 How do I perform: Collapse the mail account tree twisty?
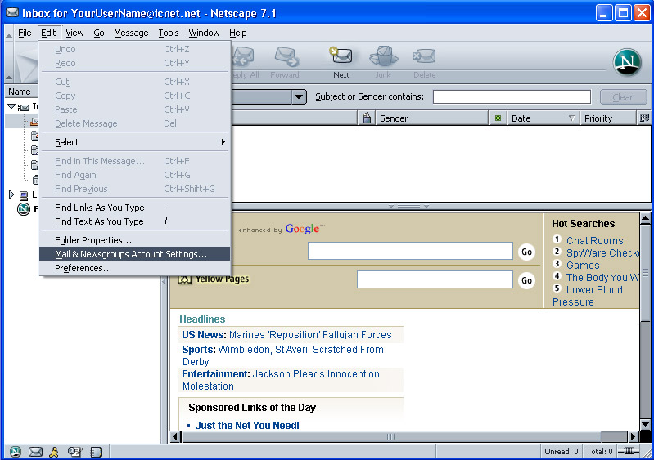tap(11, 107)
